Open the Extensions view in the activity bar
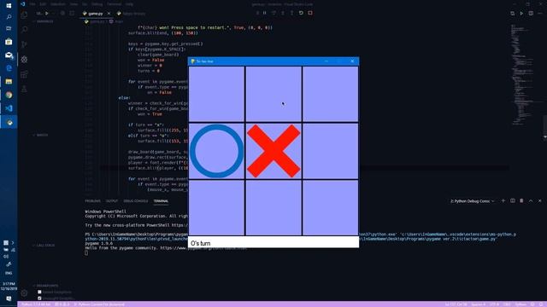This screenshot has height=307, width=547. pyautogui.click(x=24, y=74)
